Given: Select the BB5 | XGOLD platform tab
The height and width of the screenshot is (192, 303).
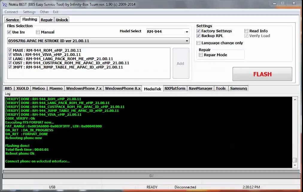Looking at the screenshot, I should click(x=17, y=89).
